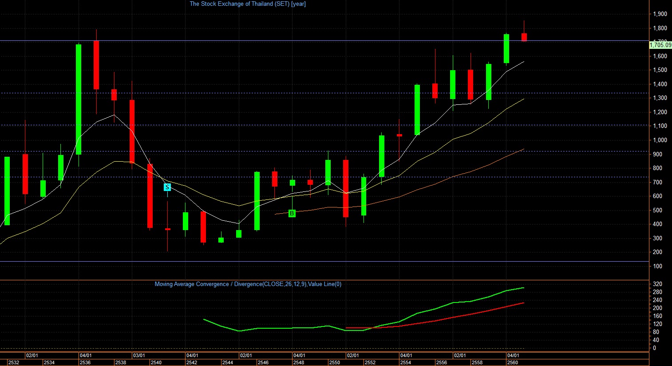
Task: Click the 1,400 price axis value
Action: (660, 84)
